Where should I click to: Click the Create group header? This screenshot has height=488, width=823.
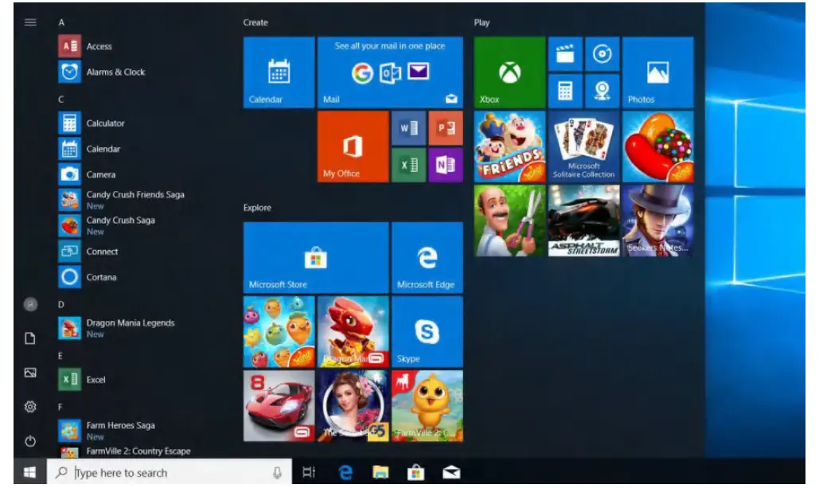tap(255, 22)
